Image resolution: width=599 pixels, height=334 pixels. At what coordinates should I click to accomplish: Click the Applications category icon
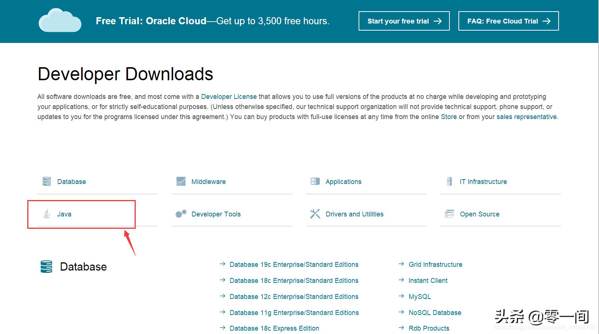pos(315,181)
